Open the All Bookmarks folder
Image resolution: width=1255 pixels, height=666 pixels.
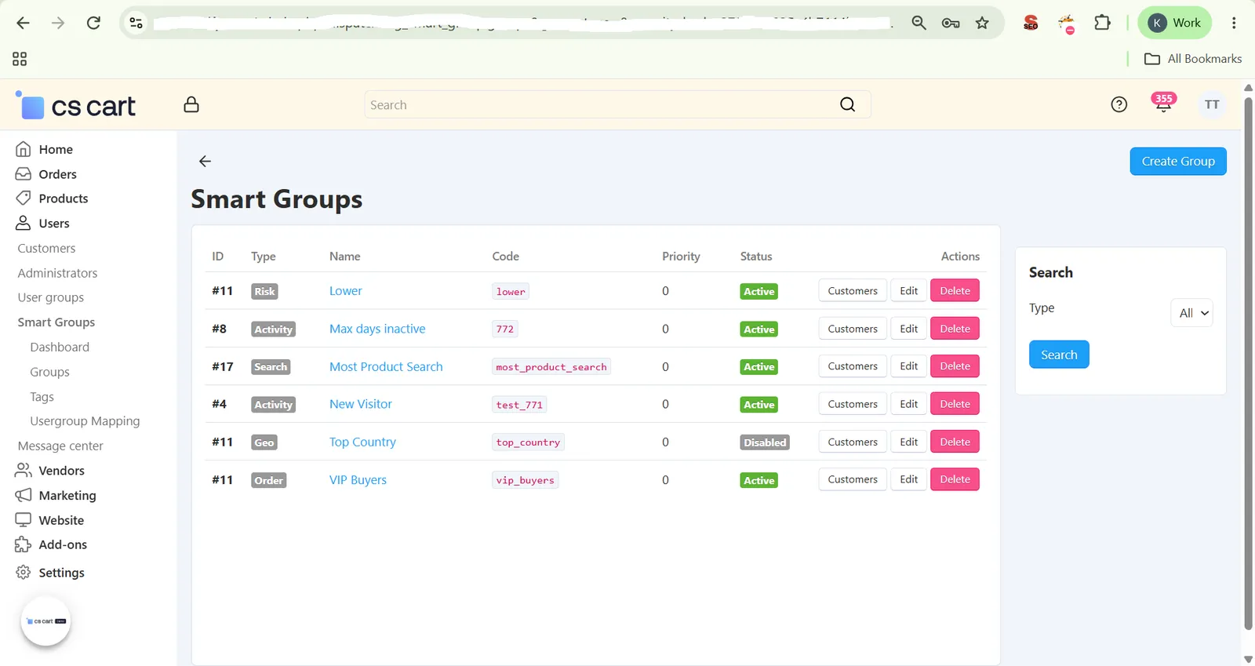click(1193, 59)
